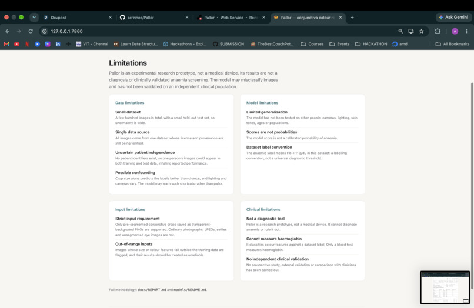Open a new tab with plus button
Screen dimensions: 474x308
point(352,18)
